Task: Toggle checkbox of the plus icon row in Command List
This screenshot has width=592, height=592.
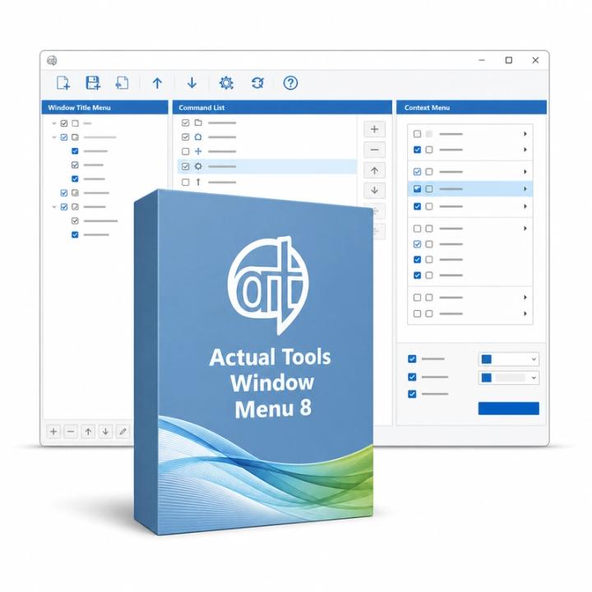Action: (185, 151)
